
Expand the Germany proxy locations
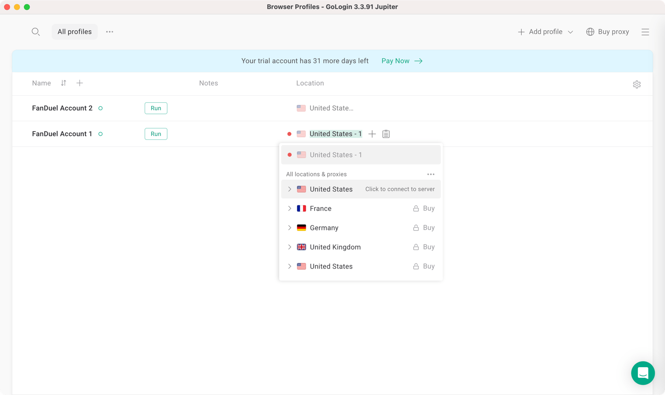(x=289, y=228)
